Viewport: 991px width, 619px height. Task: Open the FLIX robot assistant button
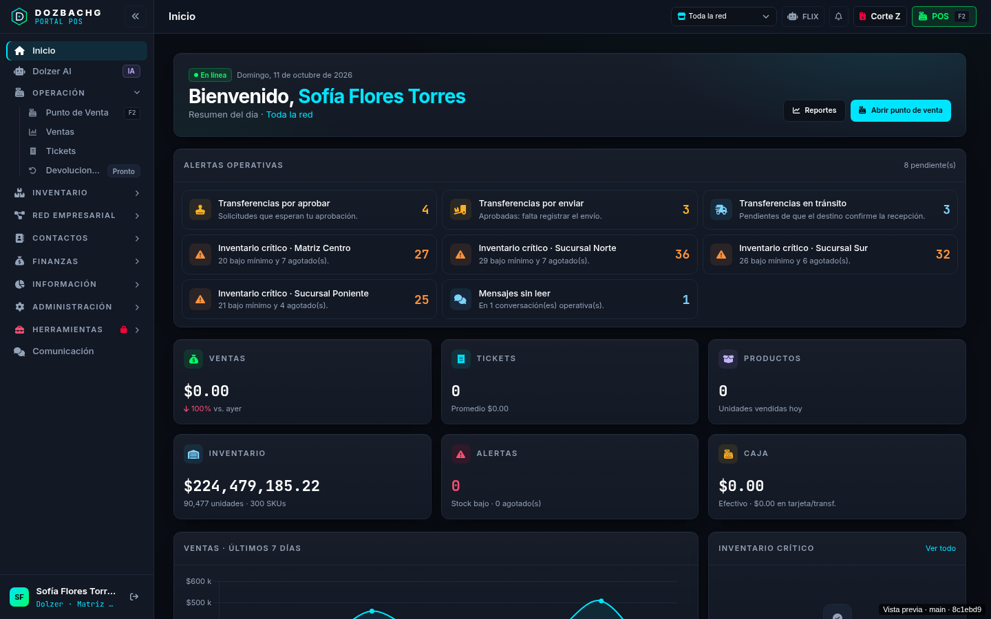pos(803,17)
